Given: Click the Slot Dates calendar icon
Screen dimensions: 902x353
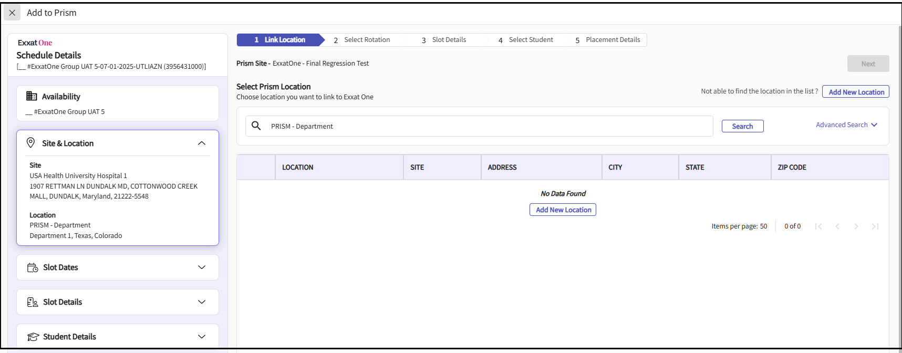Looking at the screenshot, I should point(33,267).
